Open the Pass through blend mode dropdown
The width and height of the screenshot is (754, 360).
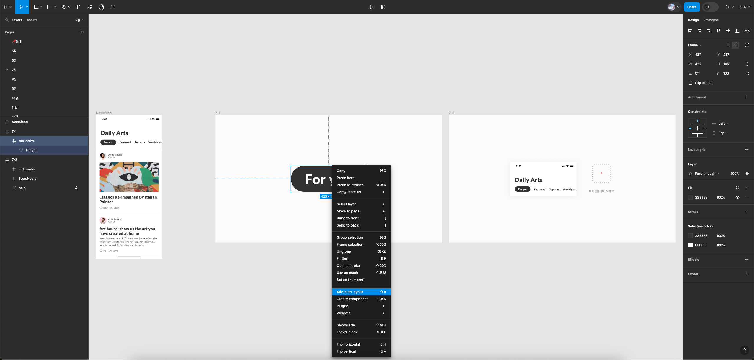(707, 174)
